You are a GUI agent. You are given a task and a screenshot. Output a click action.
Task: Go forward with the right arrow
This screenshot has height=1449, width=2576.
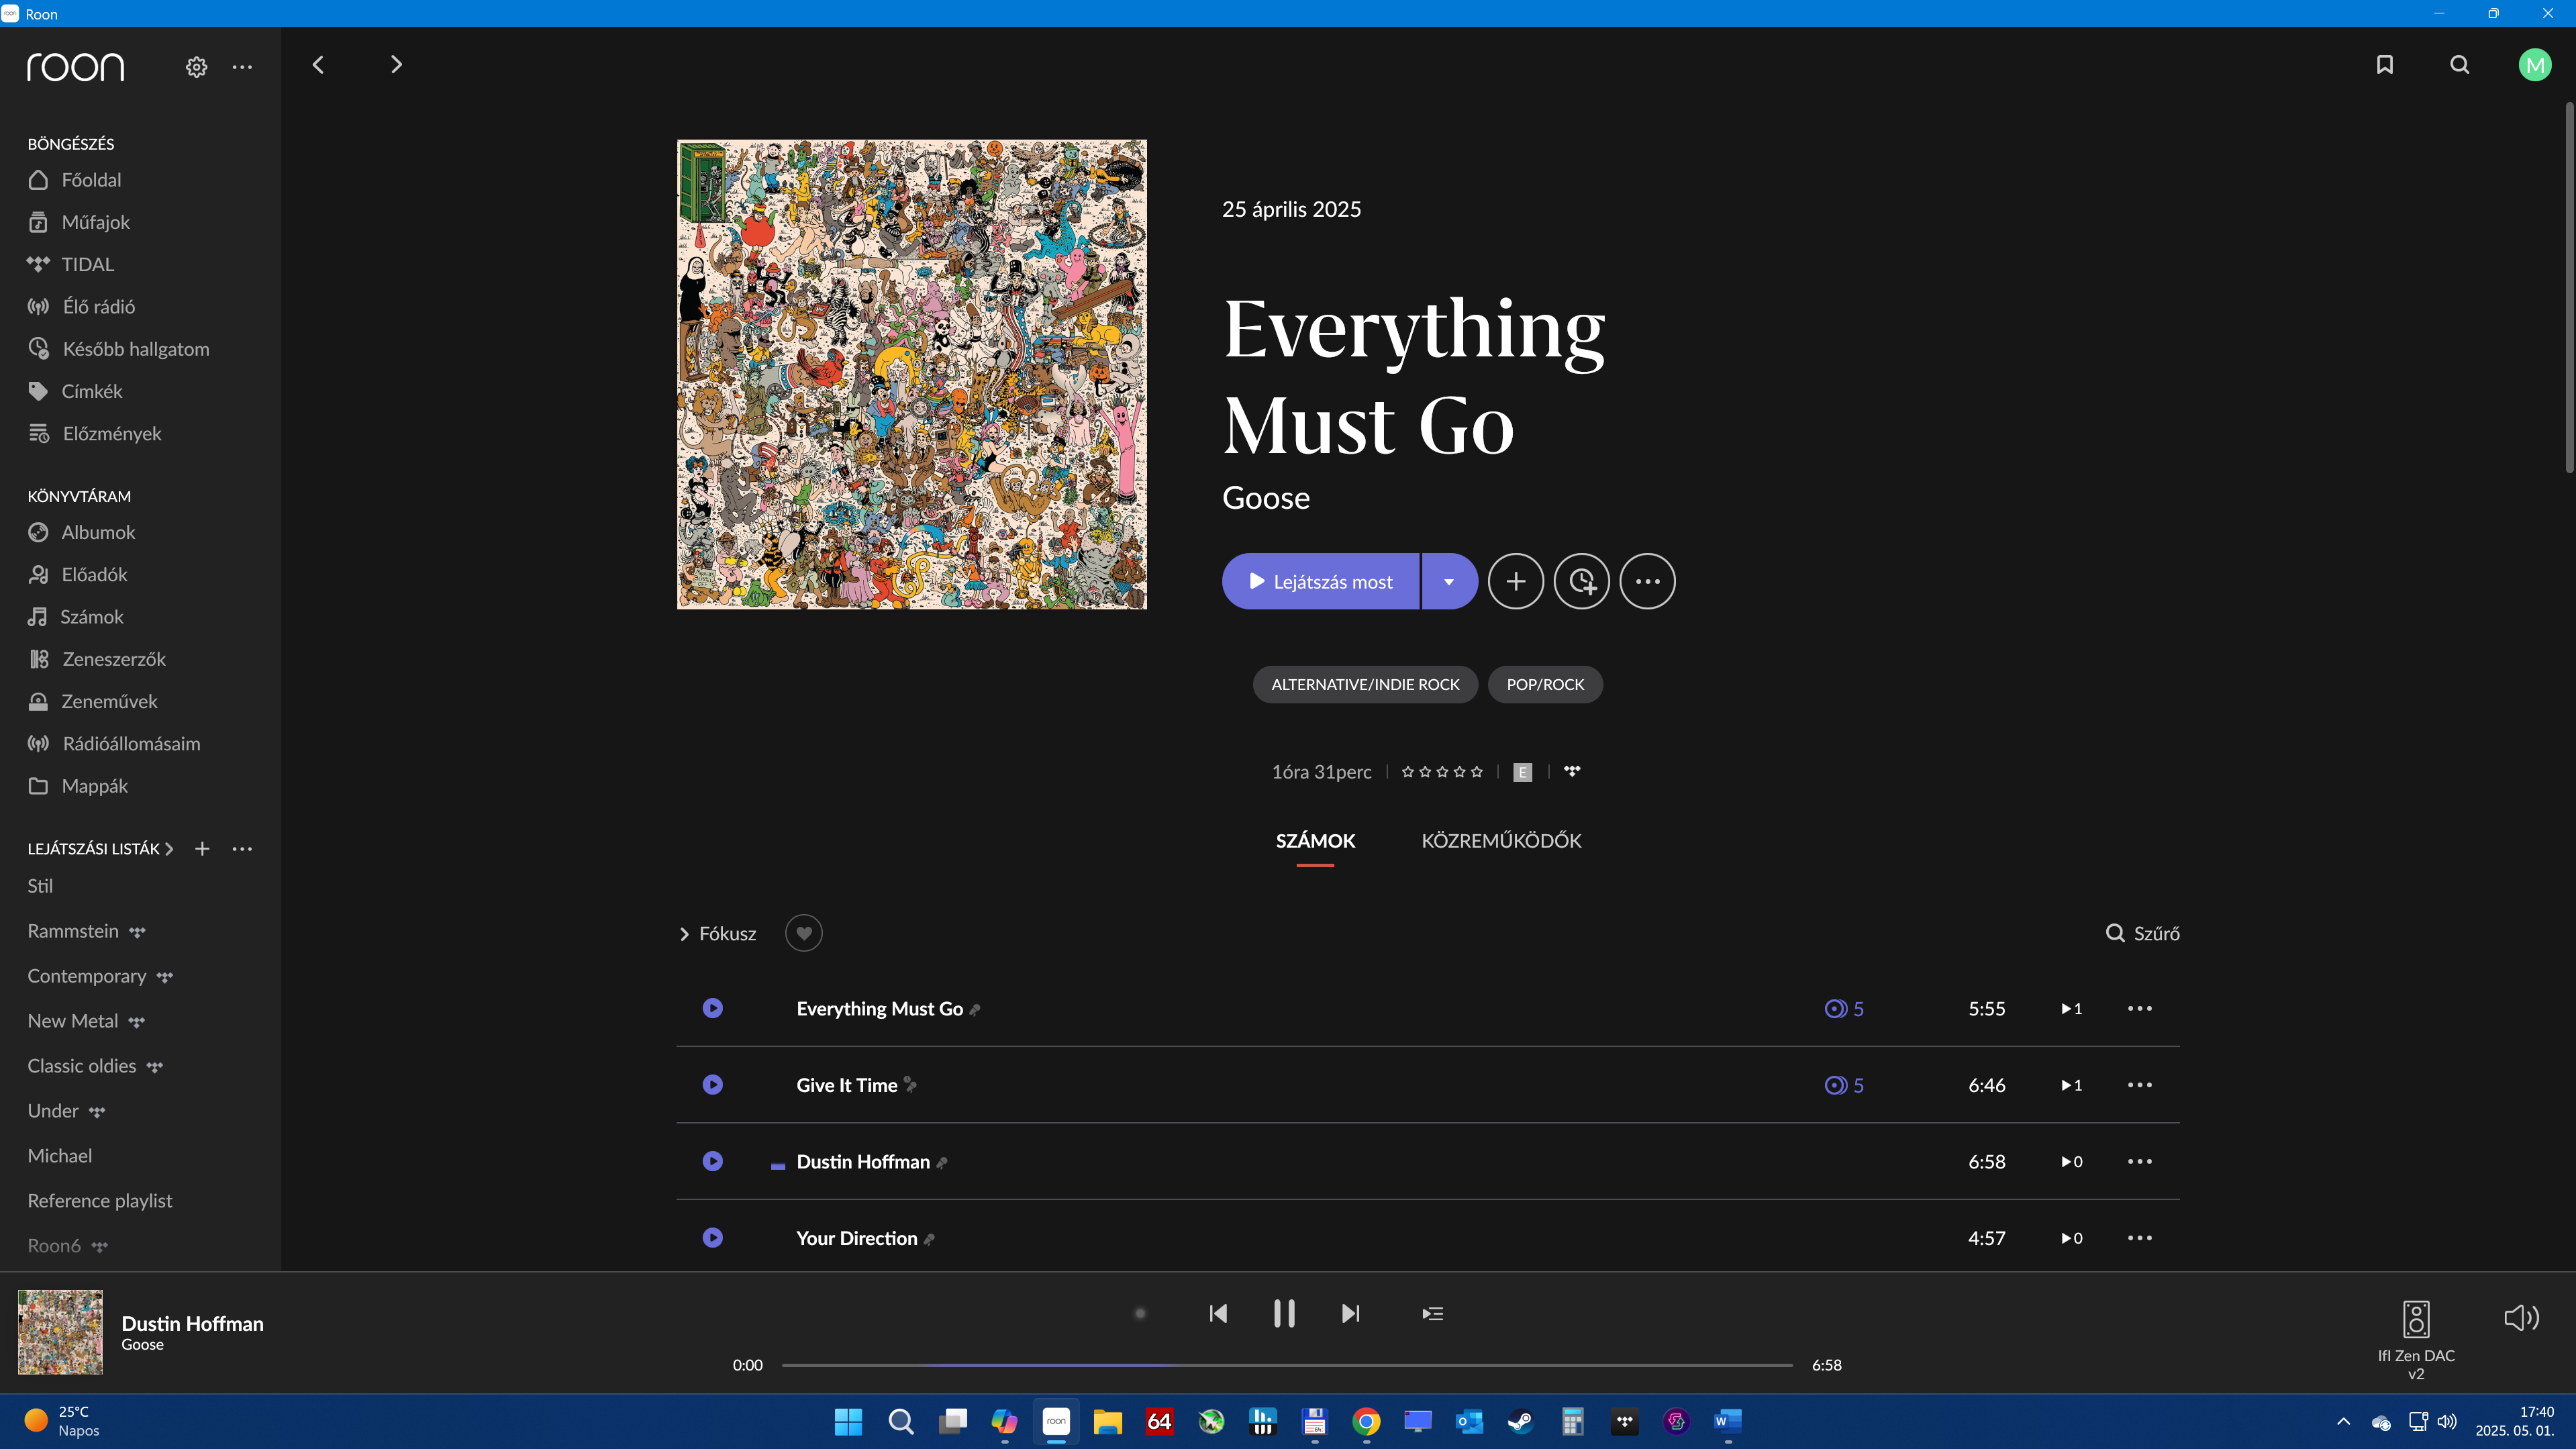[x=396, y=65]
